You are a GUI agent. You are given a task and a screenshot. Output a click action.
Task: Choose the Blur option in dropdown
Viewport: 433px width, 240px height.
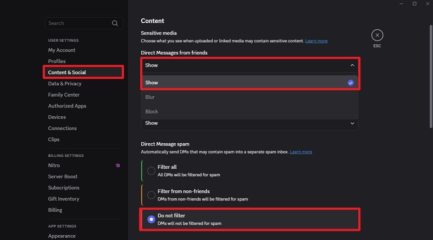coord(250,97)
